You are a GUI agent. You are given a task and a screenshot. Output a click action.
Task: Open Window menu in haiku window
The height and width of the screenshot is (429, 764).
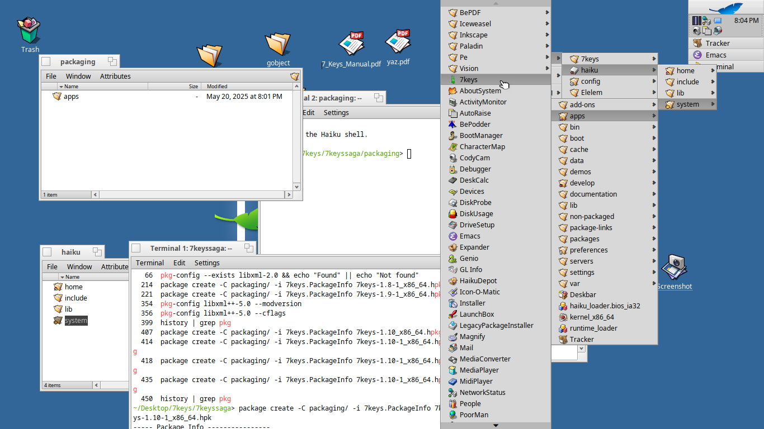[x=79, y=267]
